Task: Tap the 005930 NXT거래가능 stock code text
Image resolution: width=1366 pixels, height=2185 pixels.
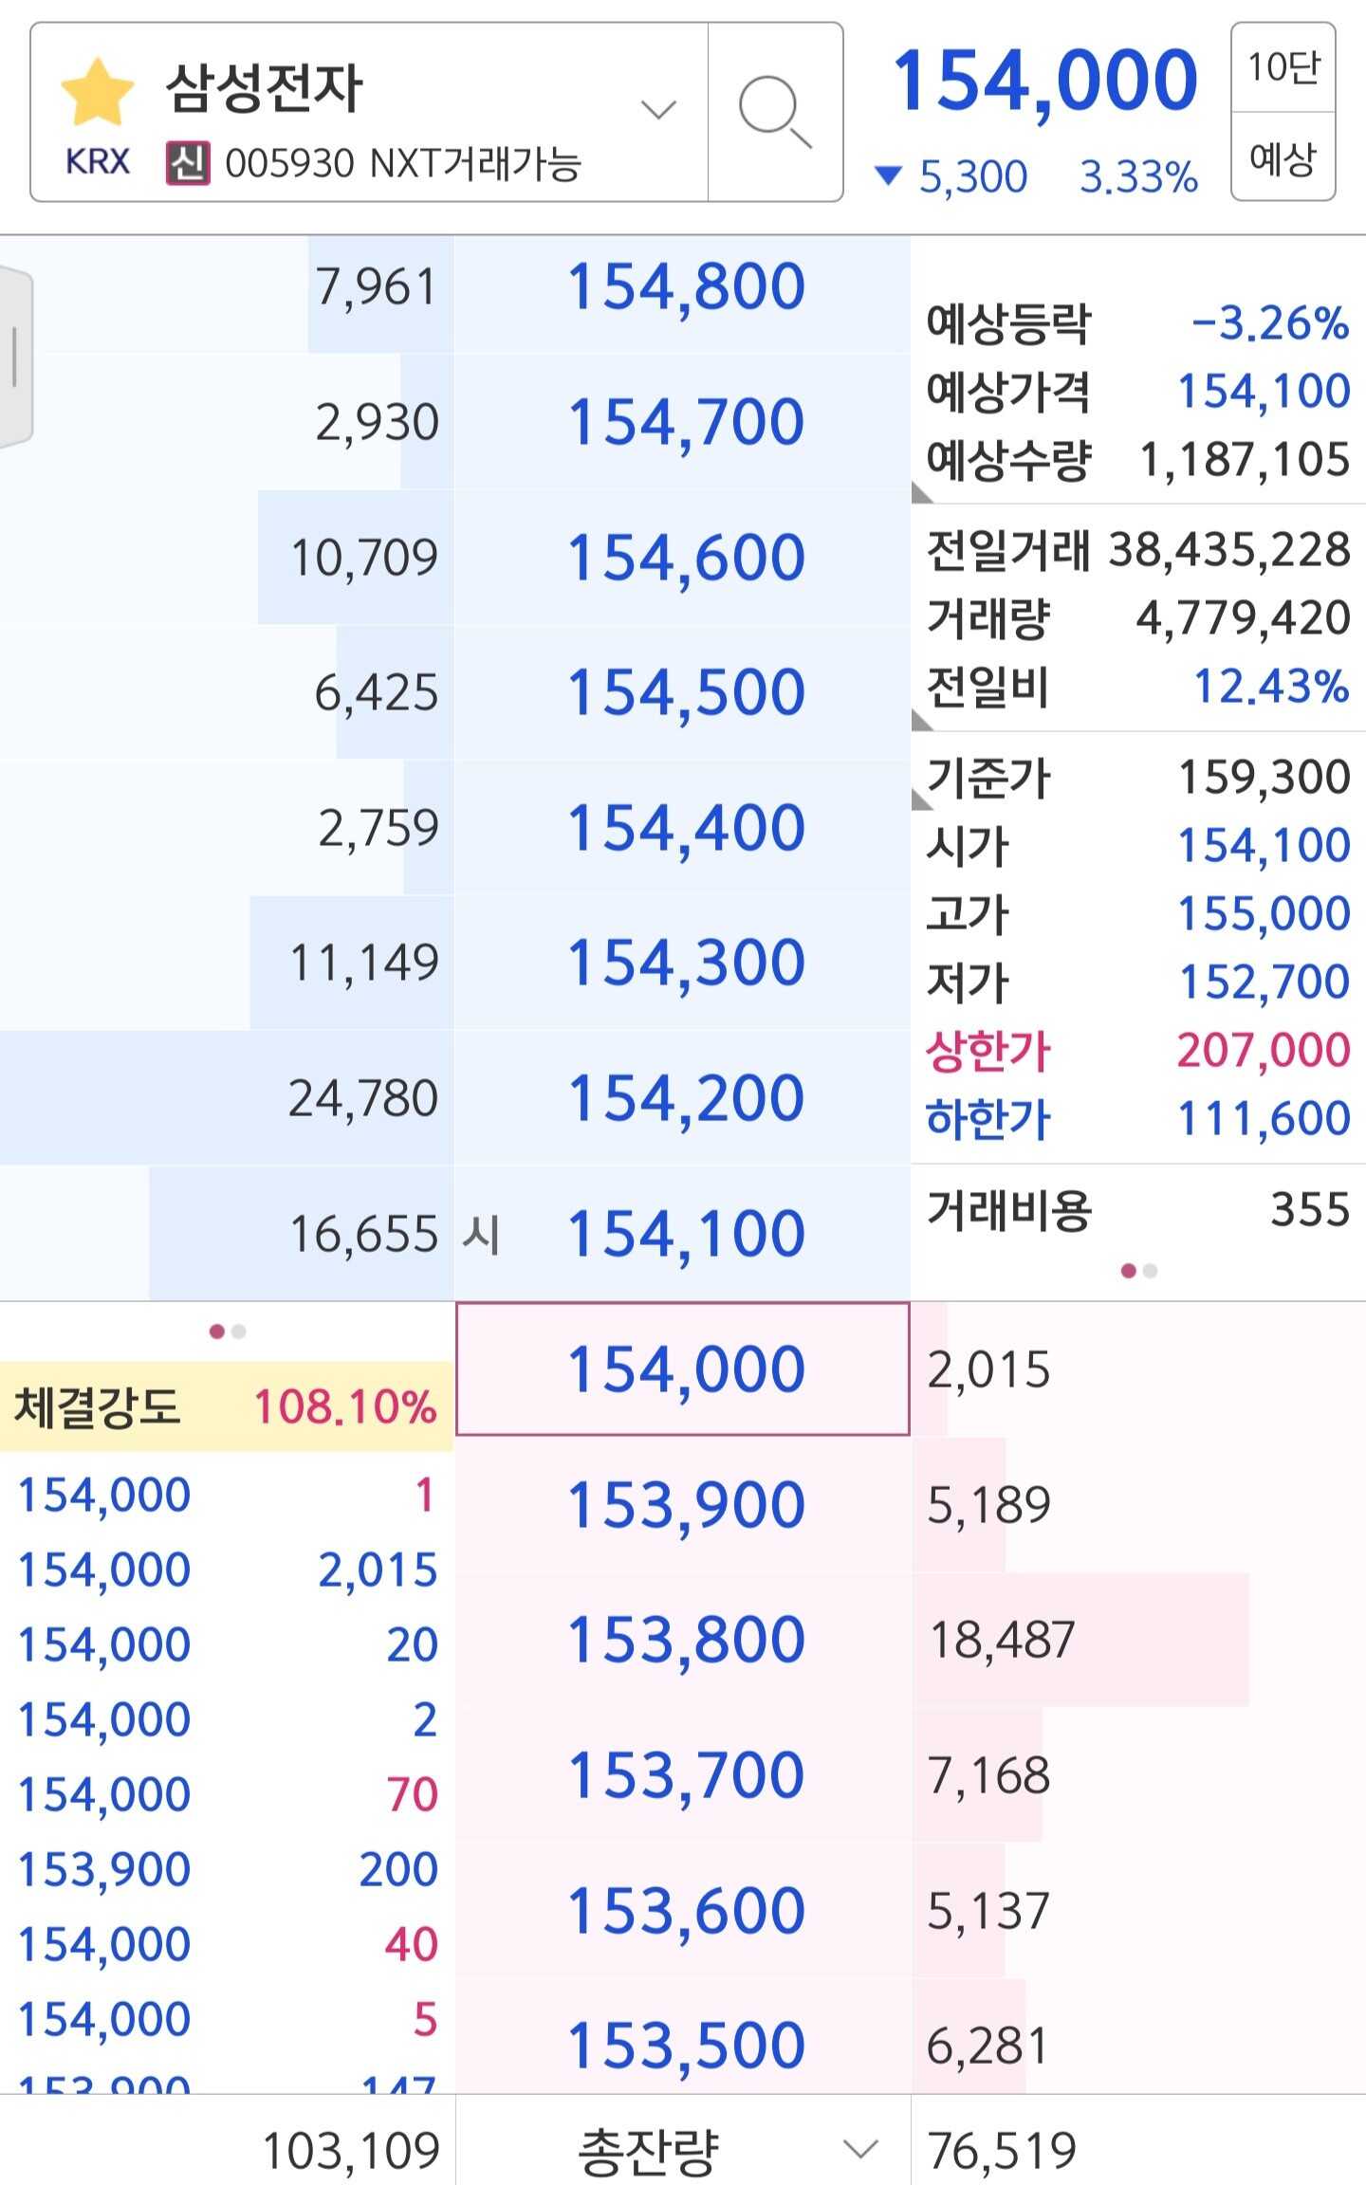Action: tap(403, 163)
